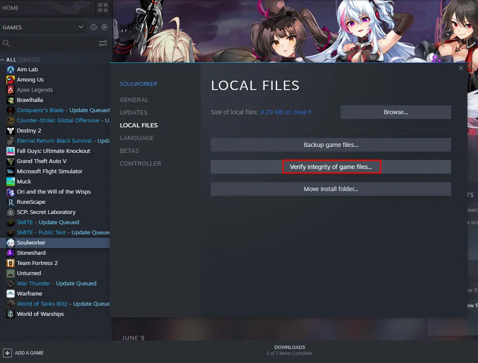Click the Among Us game icon
The image size is (478, 363).
10,79
